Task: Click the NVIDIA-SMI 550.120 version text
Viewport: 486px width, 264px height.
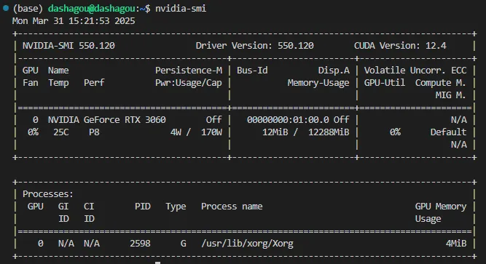Action: (68, 46)
